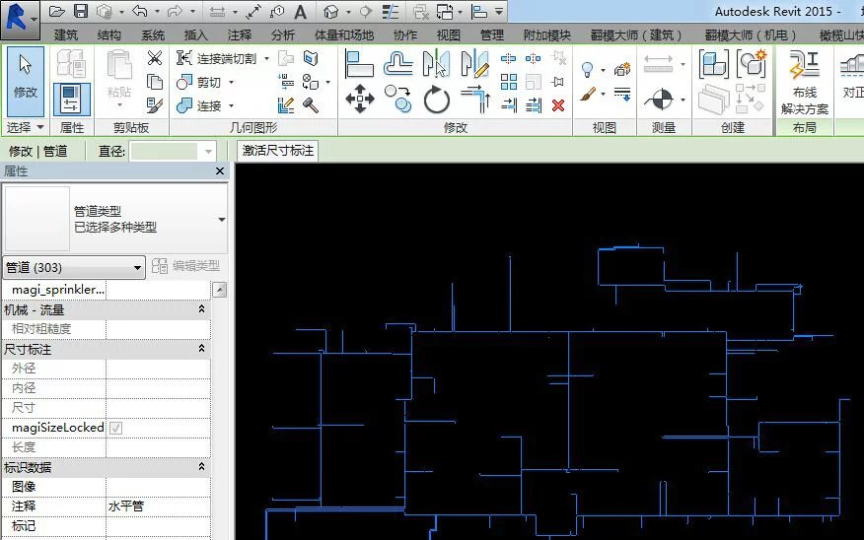Open the measure dimension dropdown
864x540 pixels.
pyautogui.click(x=684, y=64)
